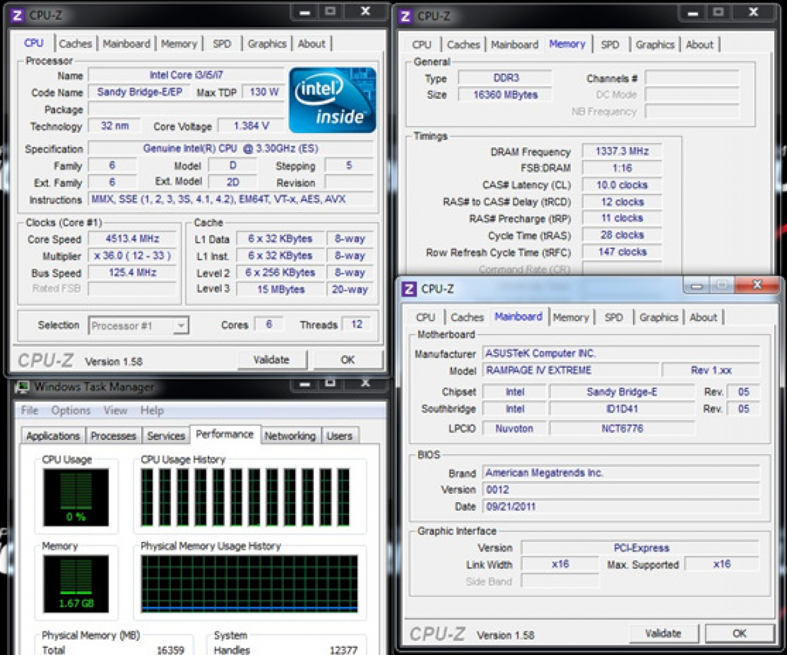Viewport: 787px width, 655px height.
Task: Open Graphics tab in CPU-Z Mainboard window
Action: pyautogui.click(x=659, y=317)
